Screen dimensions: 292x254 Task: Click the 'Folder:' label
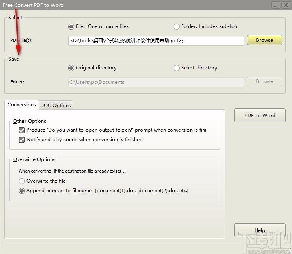pos(17,82)
